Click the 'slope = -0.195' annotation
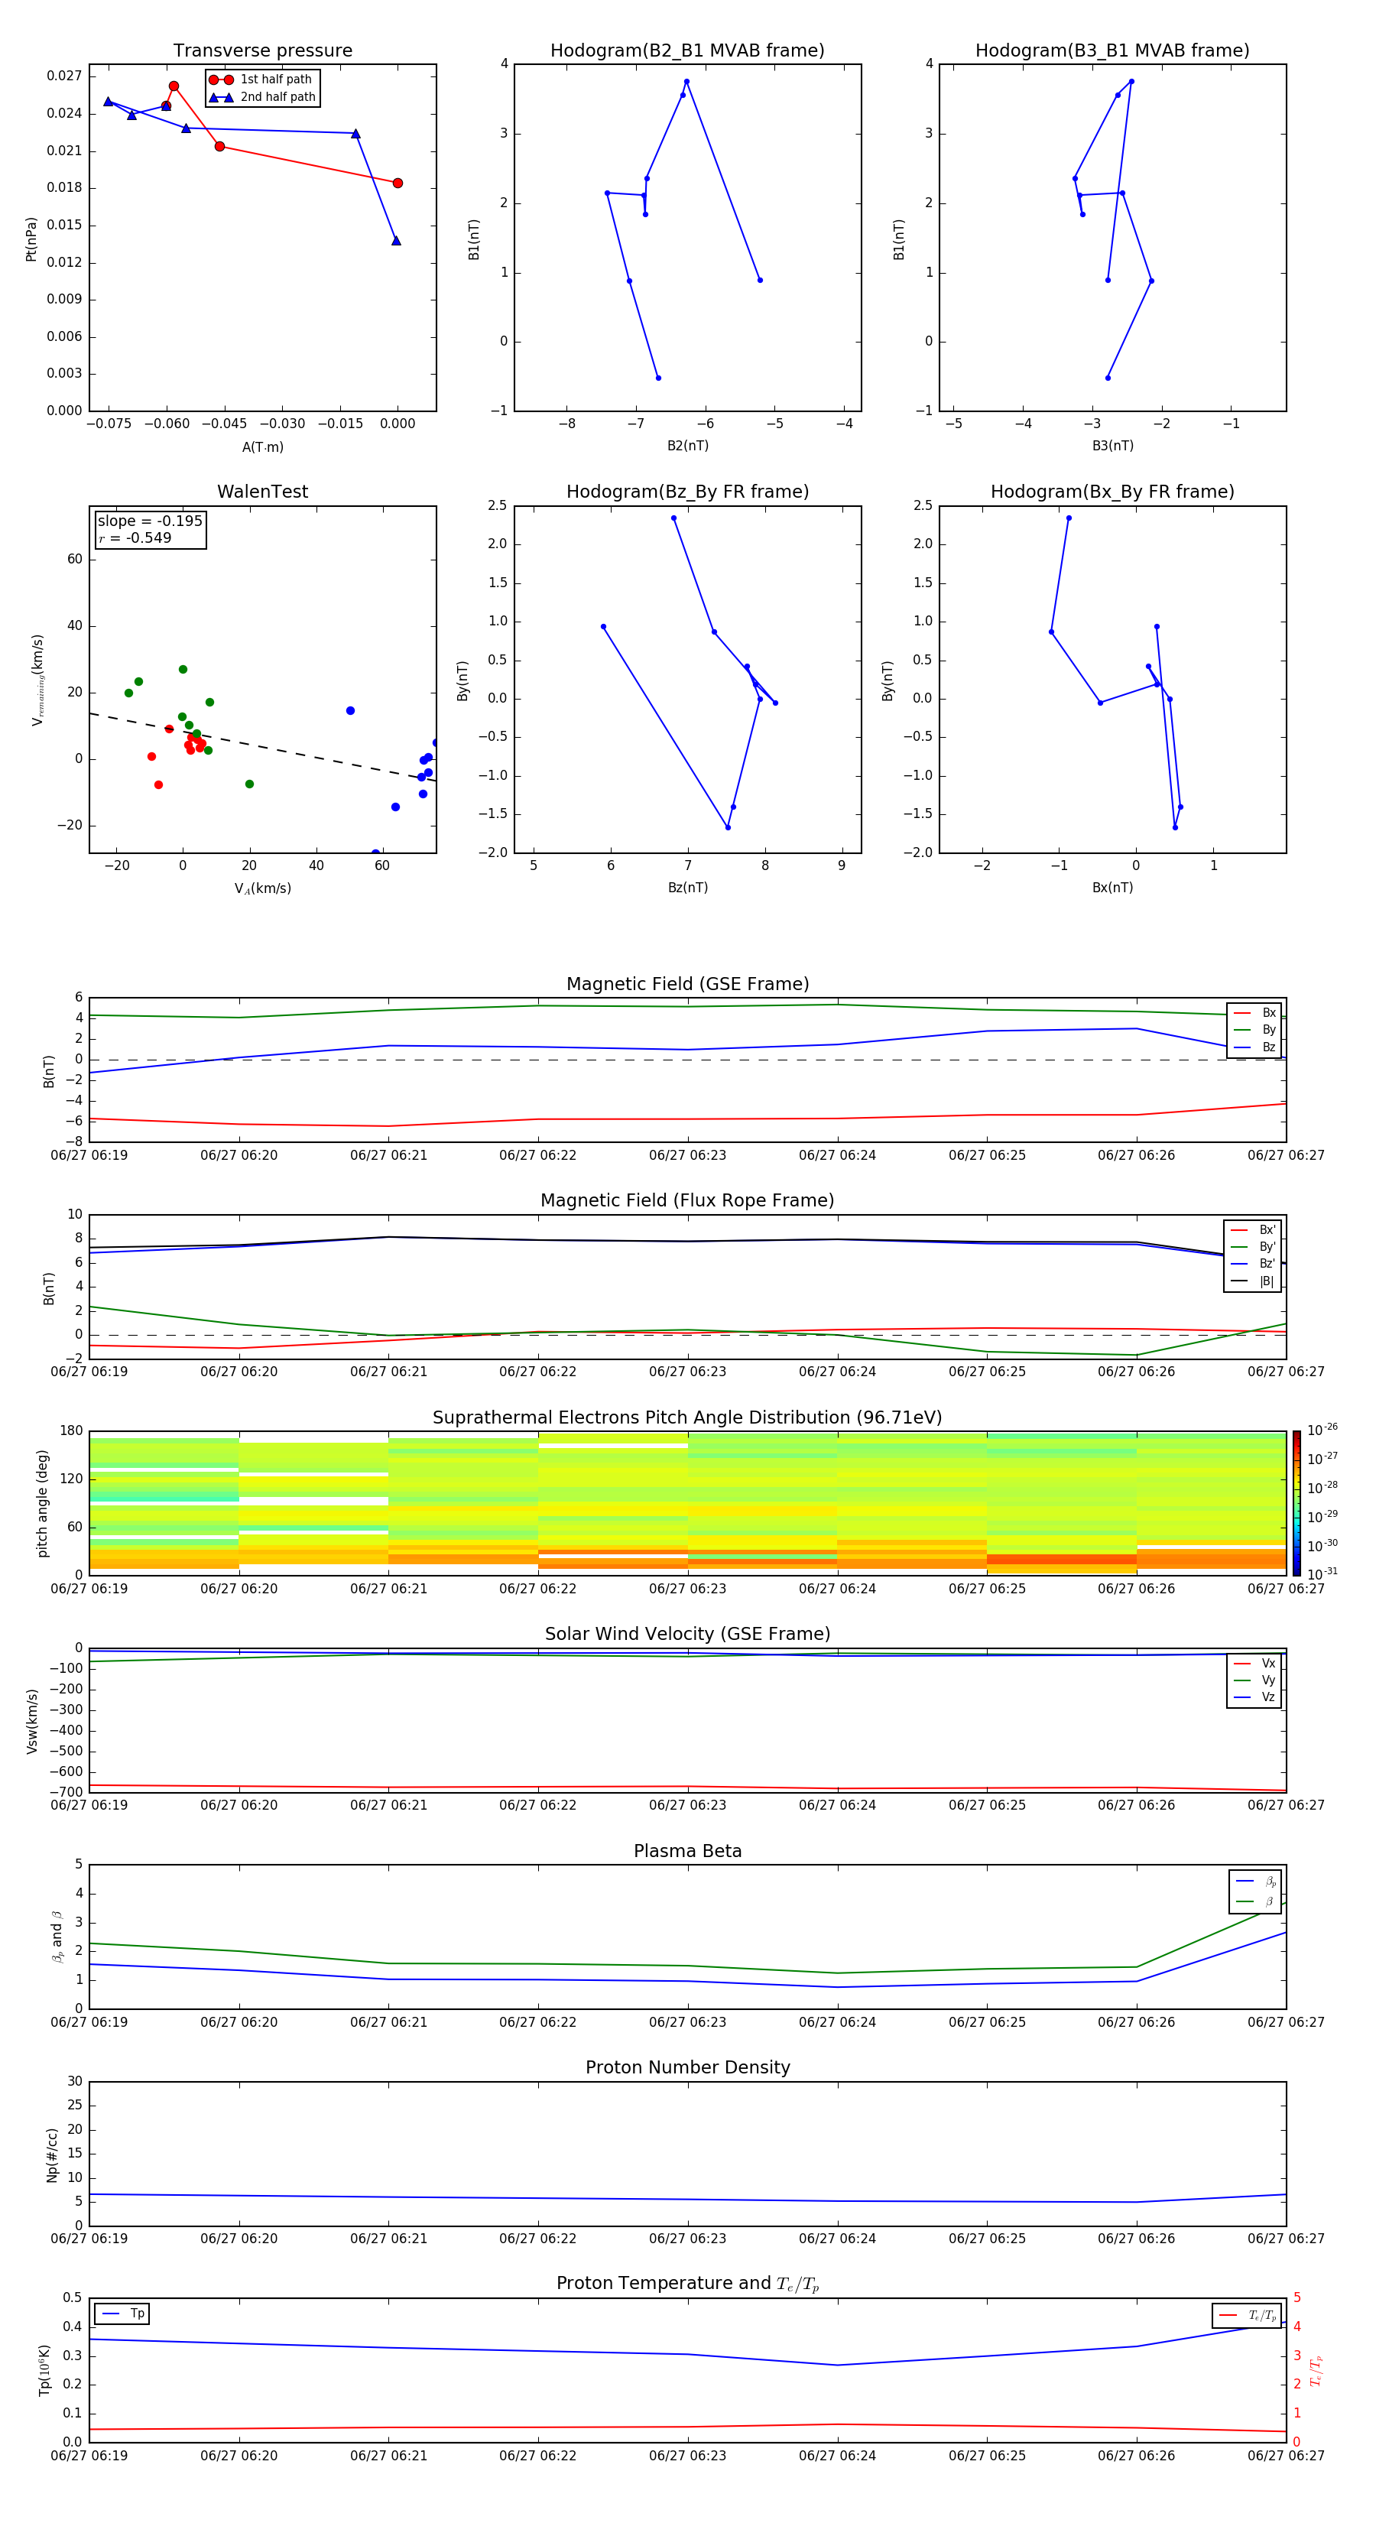 click(x=150, y=521)
